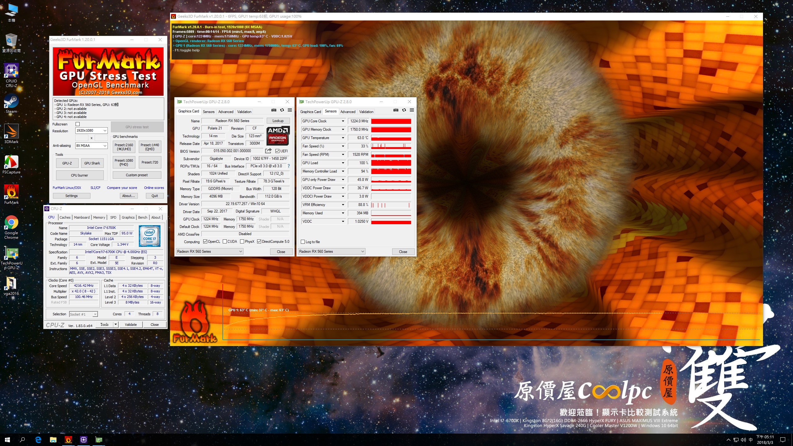Open This PC desktop icon

[11, 13]
